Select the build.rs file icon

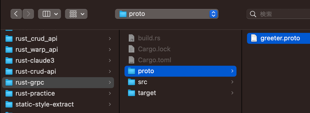[x=131, y=38]
